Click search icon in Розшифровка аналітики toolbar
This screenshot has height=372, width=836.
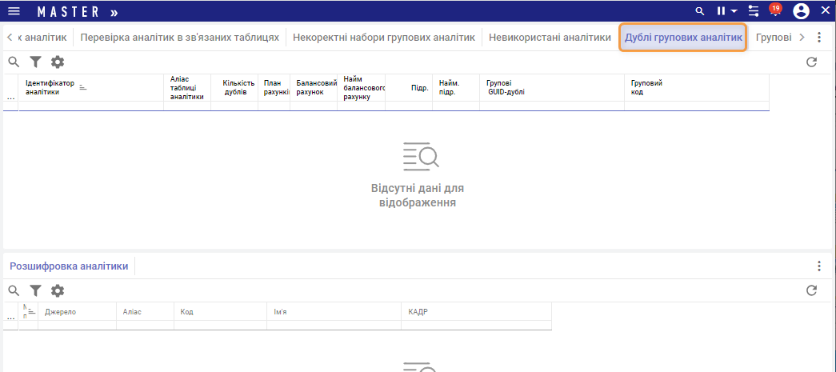click(x=14, y=290)
